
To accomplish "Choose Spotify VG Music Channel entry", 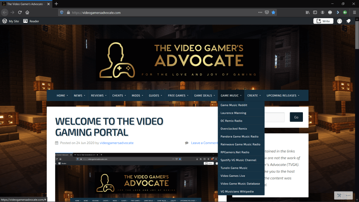I will point(238,160).
